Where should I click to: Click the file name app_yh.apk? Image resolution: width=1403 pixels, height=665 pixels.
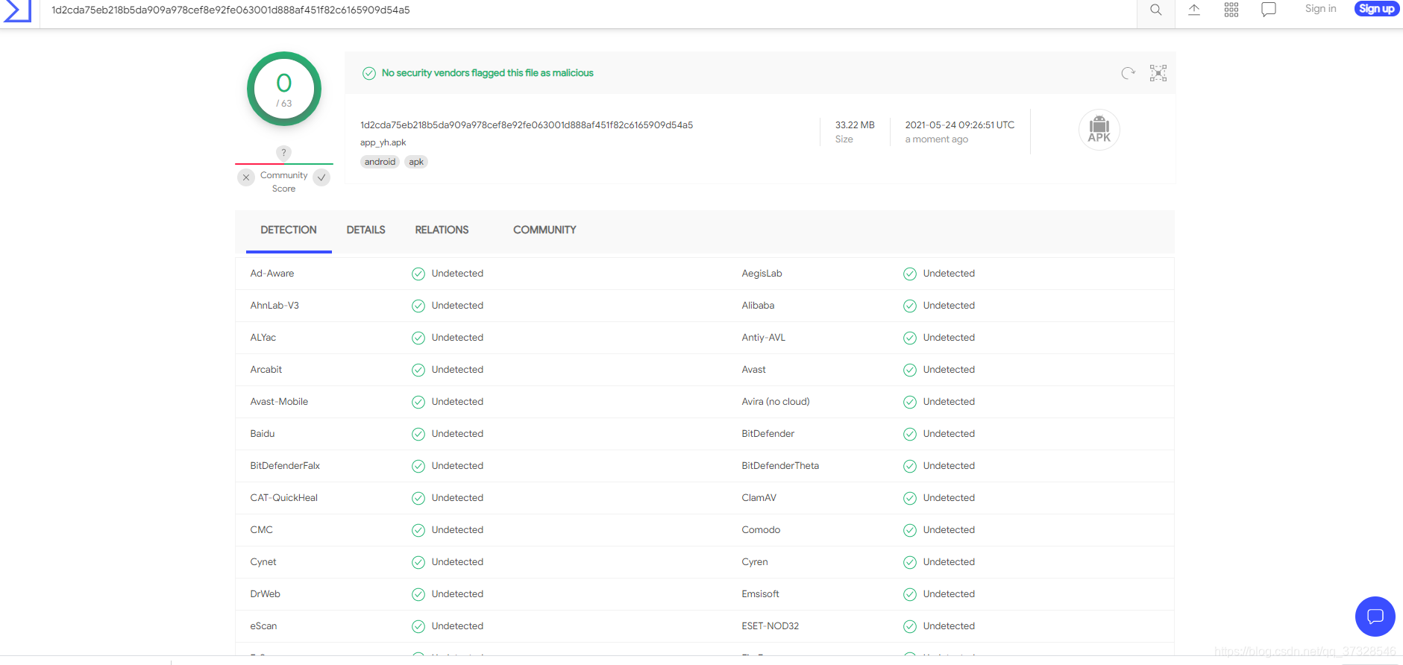coord(383,142)
